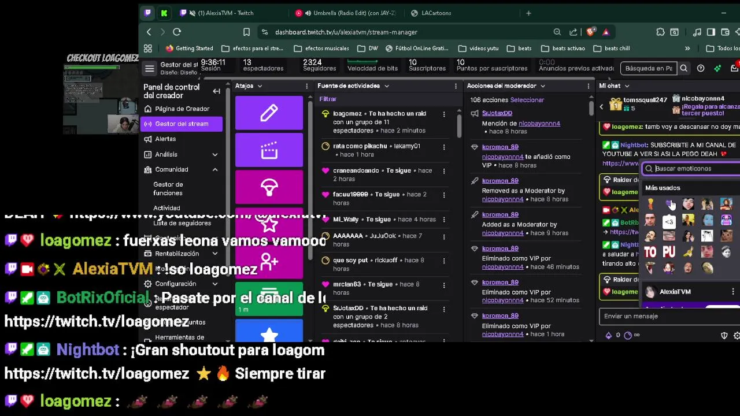The image size is (740, 416).
Task: Click the nicobayonnn4 link in Mención entry
Action: (x=539, y=123)
